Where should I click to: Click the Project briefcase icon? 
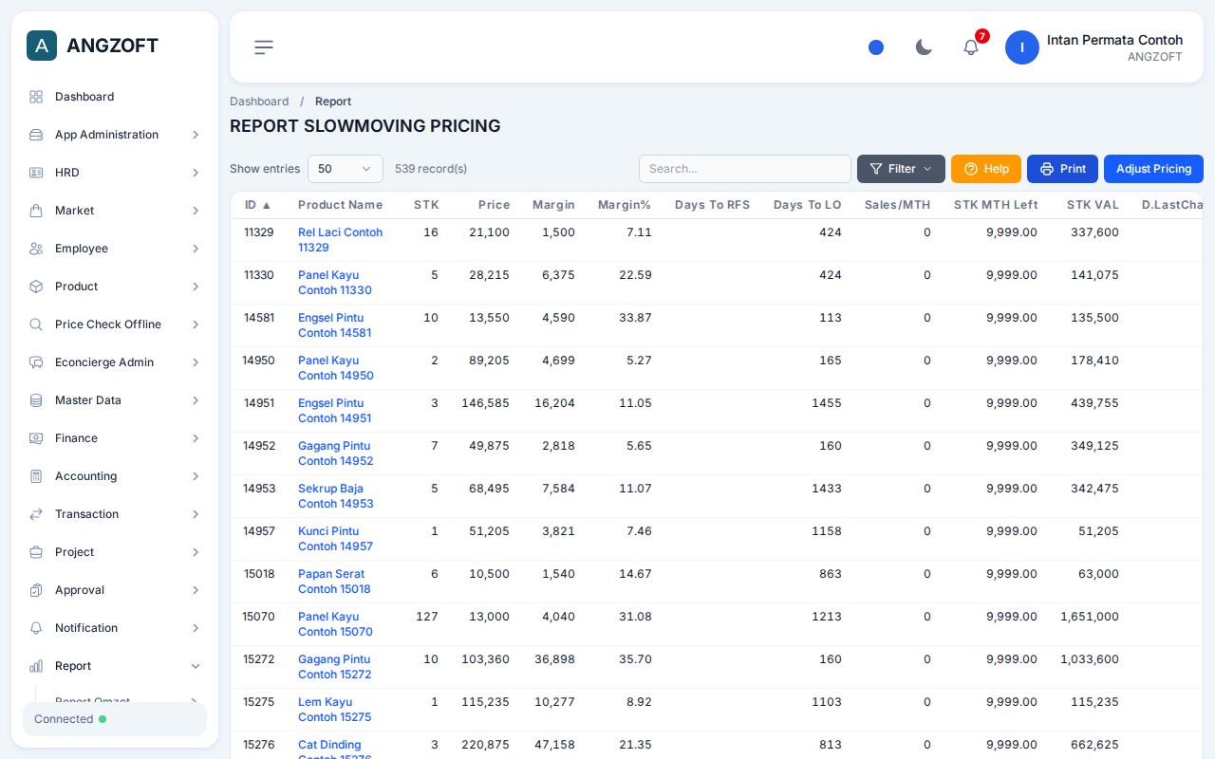pos(36,552)
